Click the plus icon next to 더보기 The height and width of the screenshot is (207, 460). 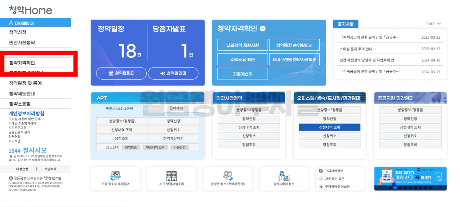(439, 24)
